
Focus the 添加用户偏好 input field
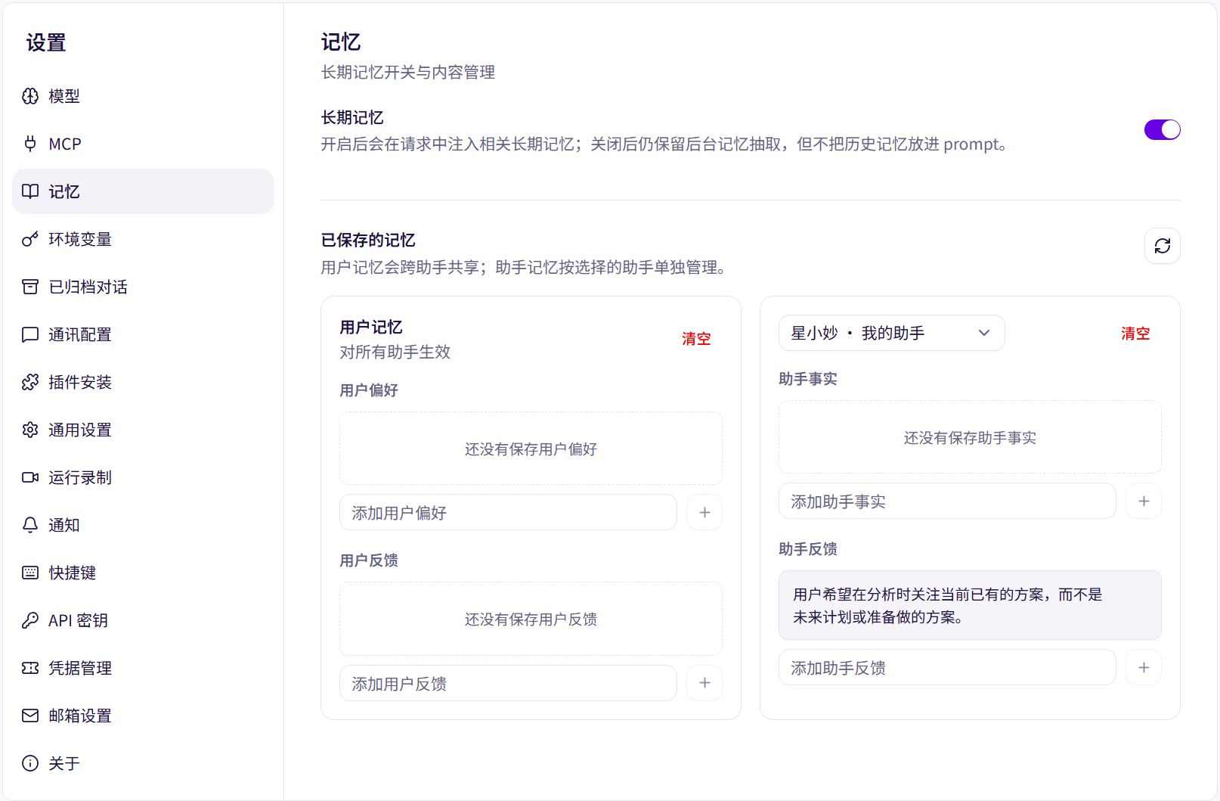[508, 512]
